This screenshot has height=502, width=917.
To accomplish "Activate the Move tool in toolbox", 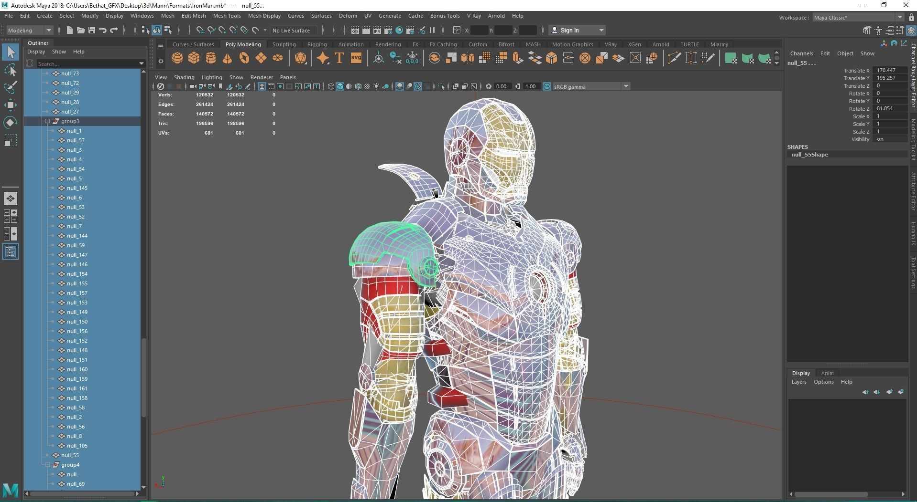I will click(10, 105).
